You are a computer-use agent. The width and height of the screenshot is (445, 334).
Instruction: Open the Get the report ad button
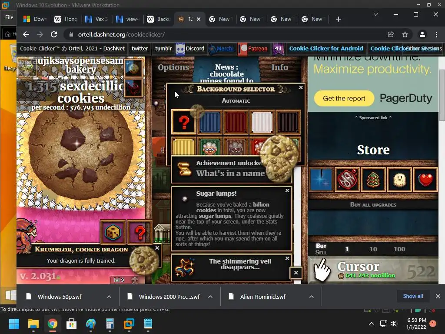point(344,98)
